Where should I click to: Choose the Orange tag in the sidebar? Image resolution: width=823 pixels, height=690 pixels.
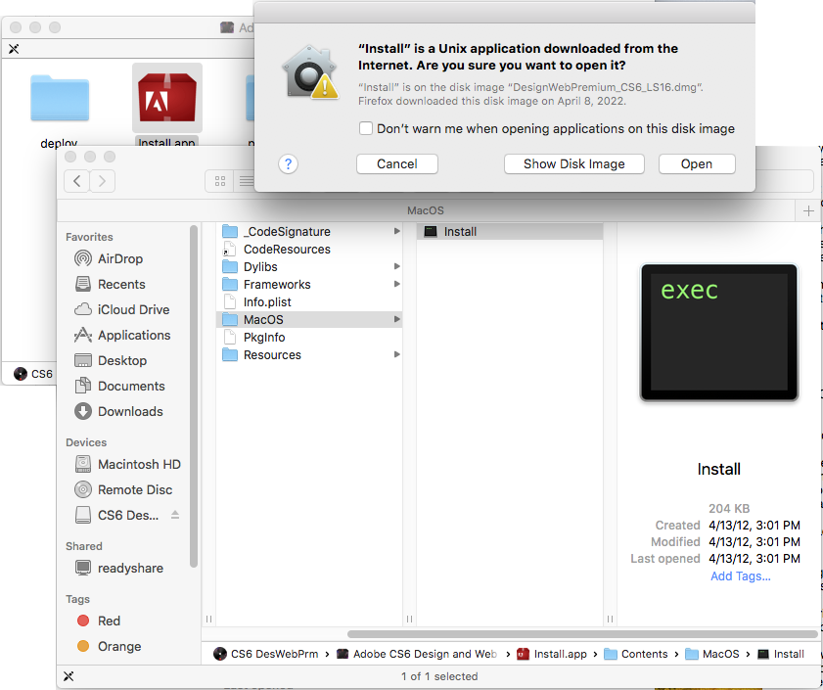(119, 646)
